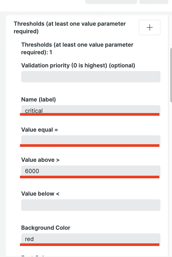
Task: Click the plus icon to add a threshold
Action: (149, 27)
